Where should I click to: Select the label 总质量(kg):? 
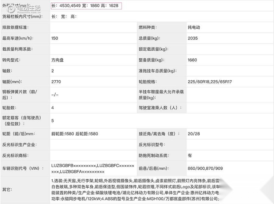(150, 38)
